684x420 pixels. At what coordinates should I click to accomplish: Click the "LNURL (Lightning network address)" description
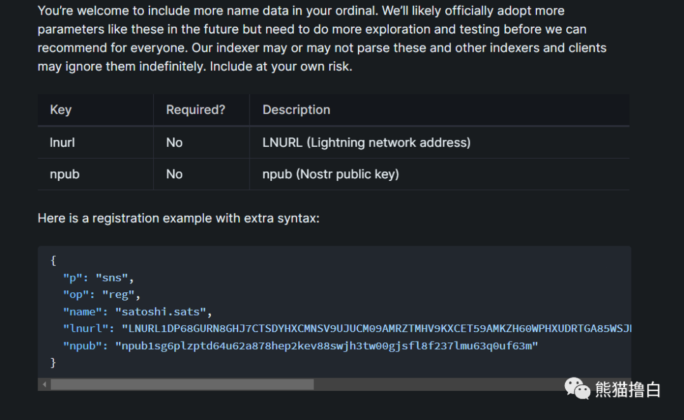[x=366, y=143]
